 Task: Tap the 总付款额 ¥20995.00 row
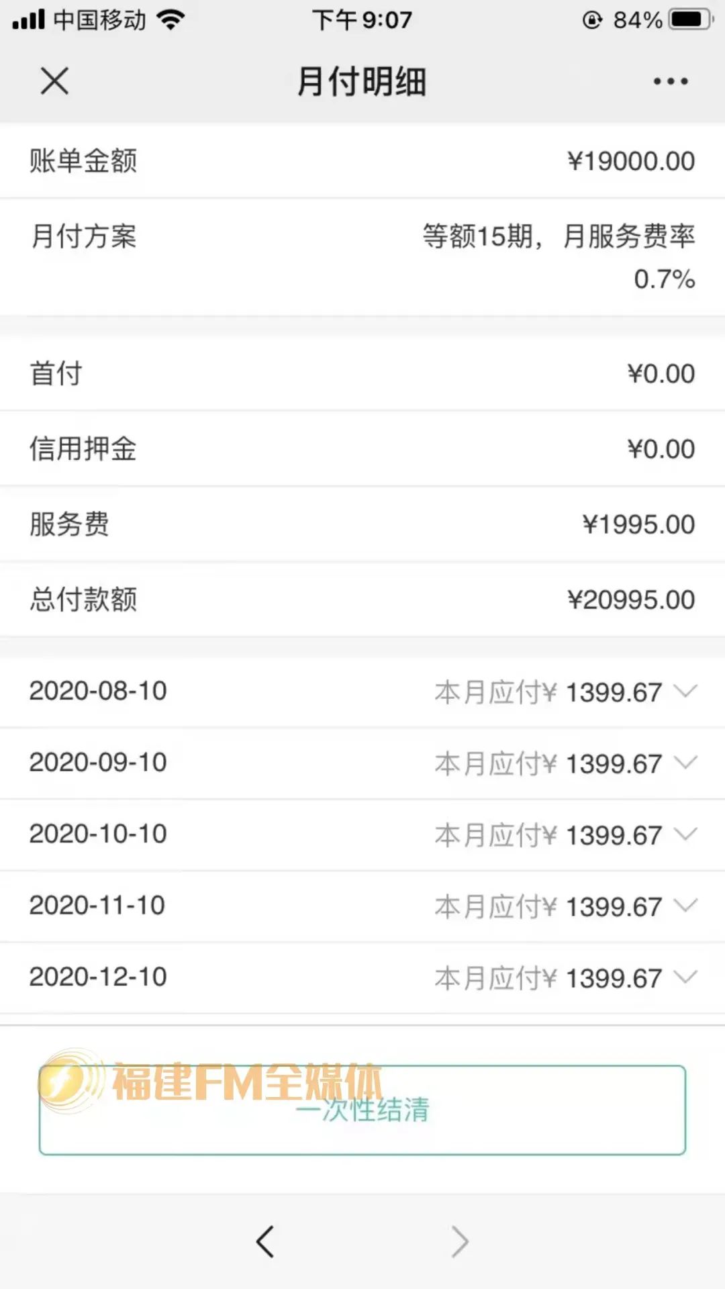point(362,600)
